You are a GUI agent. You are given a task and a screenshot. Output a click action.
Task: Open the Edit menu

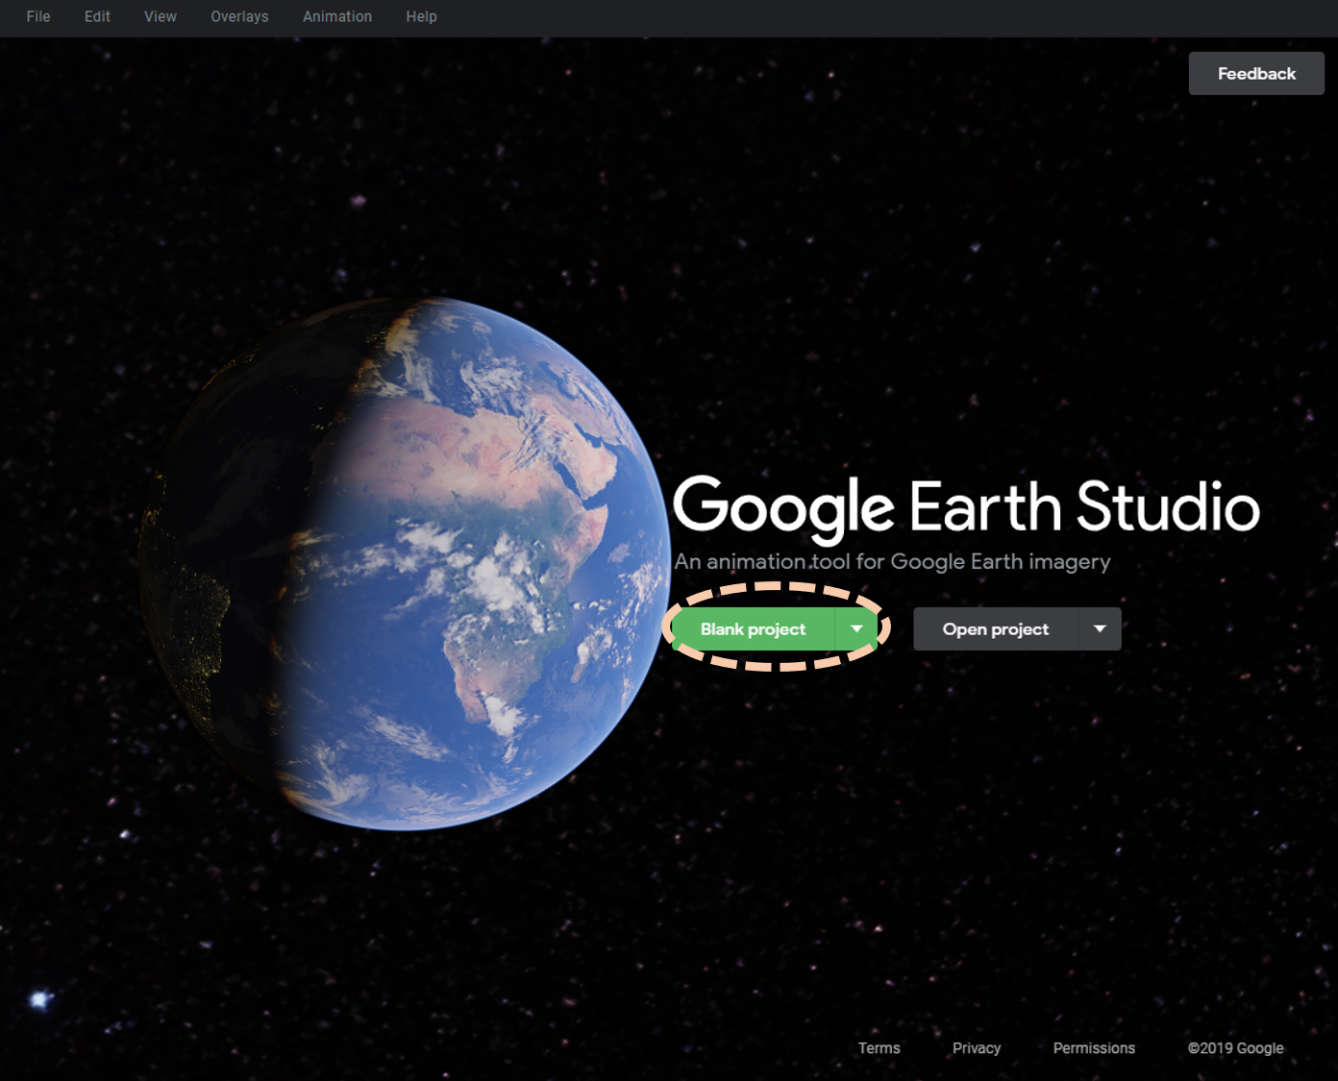tap(97, 16)
